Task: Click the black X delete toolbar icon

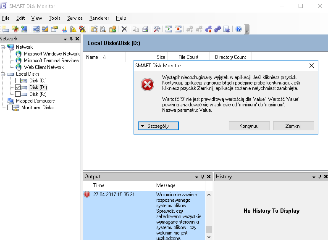Action: tap(124, 29)
